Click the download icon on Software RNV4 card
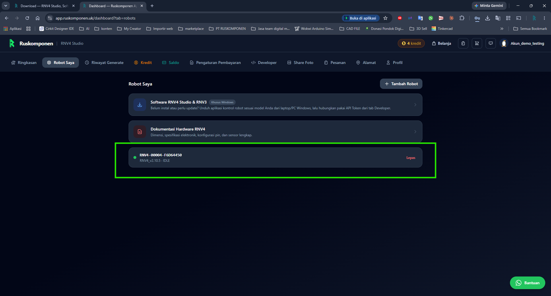This screenshot has width=551, height=296. [x=140, y=105]
